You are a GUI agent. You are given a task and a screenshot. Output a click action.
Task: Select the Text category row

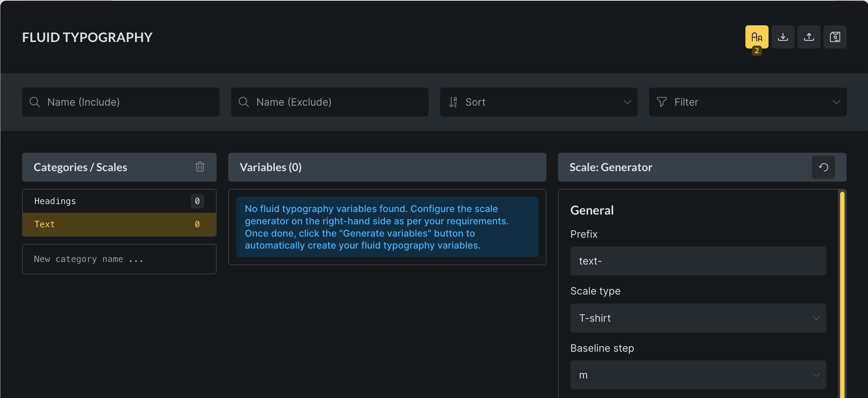[109, 224]
